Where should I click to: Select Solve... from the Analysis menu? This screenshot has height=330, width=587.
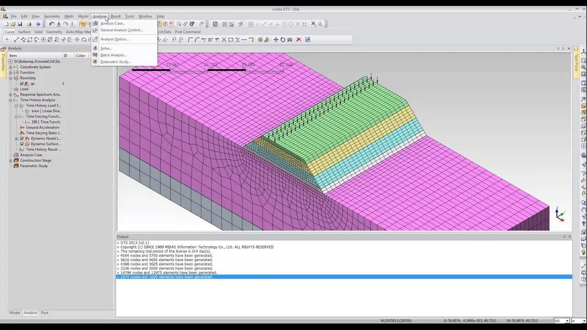pos(106,48)
